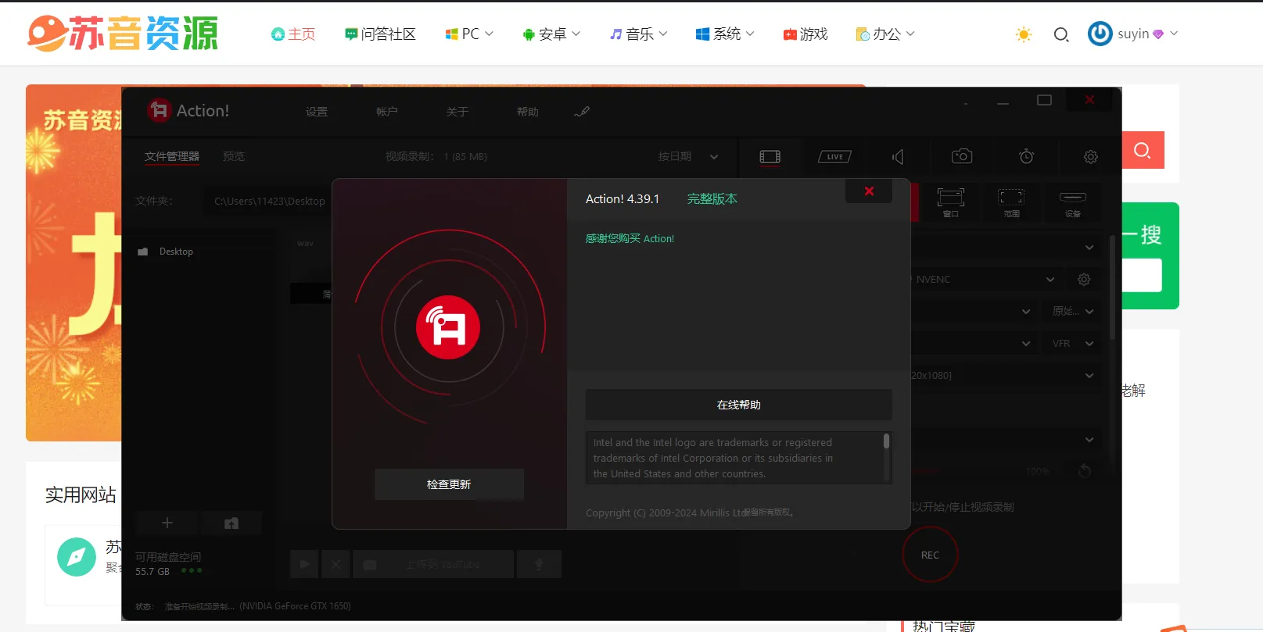Click the suyin user avatar icon

click(1100, 34)
